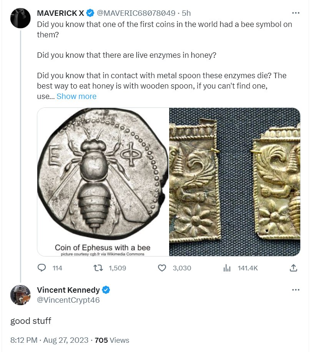Retweet the MAVERICK X bee coin post
Image resolution: width=311 pixels, height=352 pixels.
(99, 268)
